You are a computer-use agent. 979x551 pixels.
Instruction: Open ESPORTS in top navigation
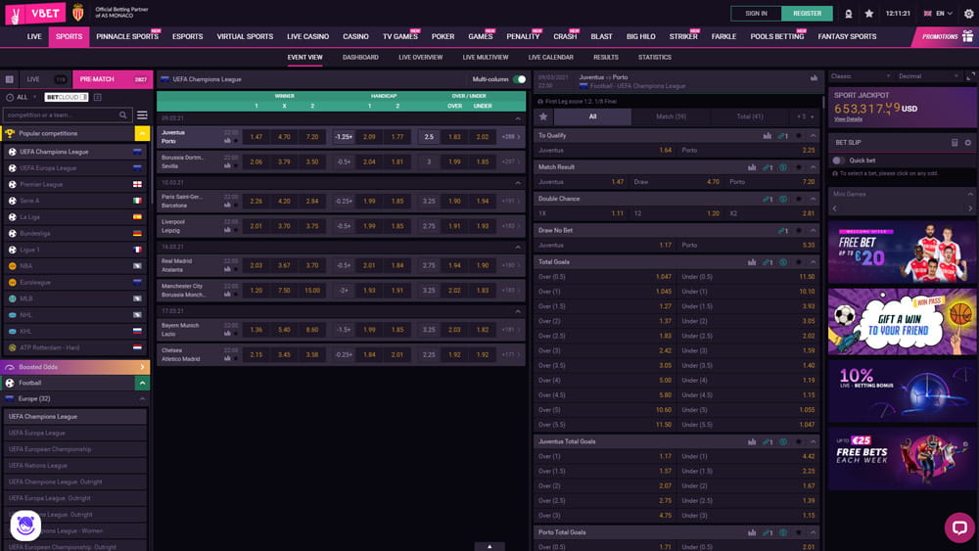[x=187, y=37]
